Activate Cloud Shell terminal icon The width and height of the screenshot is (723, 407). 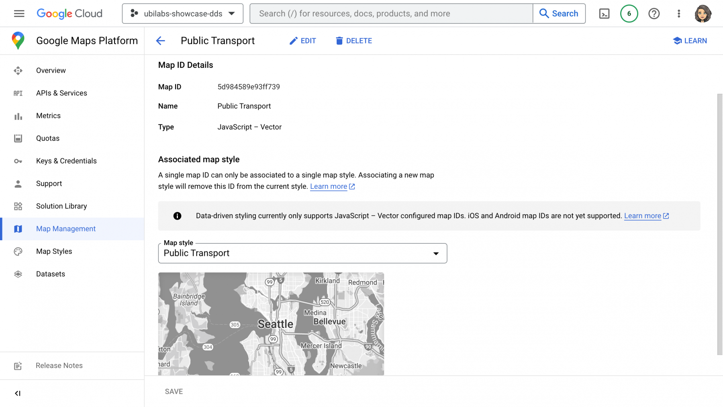pos(605,13)
